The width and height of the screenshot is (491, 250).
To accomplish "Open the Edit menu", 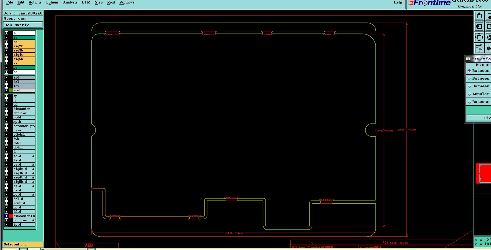I will [21, 2].
